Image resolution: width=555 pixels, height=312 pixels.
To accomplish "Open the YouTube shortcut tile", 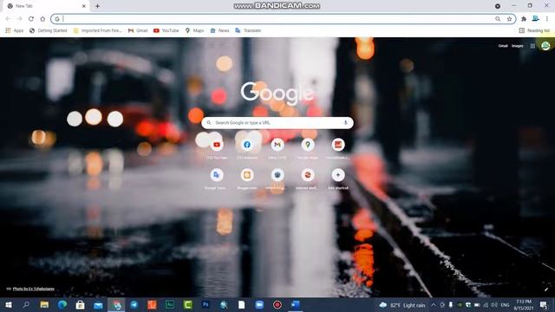I will click(x=217, y=145).
